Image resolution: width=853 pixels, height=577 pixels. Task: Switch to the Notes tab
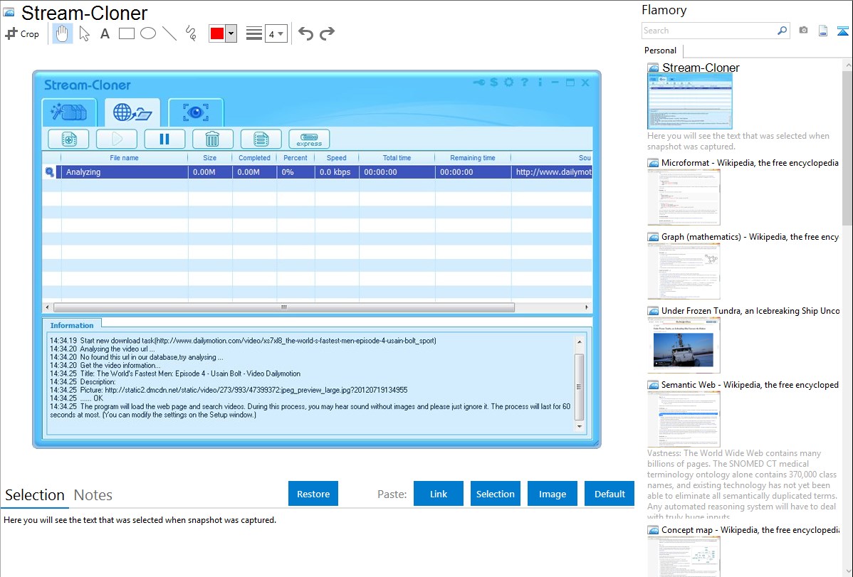click(93, 495)
